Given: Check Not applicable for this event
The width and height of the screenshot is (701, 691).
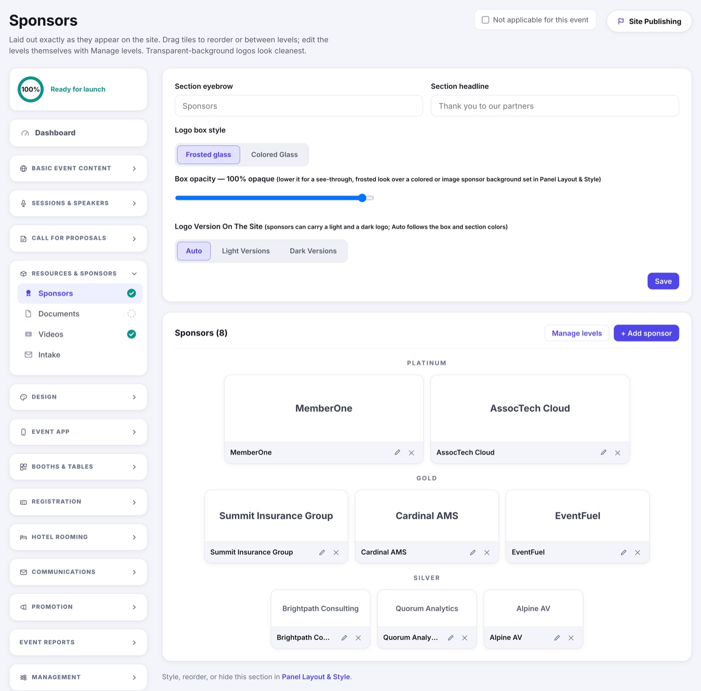Looking at the screenshot, I should tap(485, 20).
